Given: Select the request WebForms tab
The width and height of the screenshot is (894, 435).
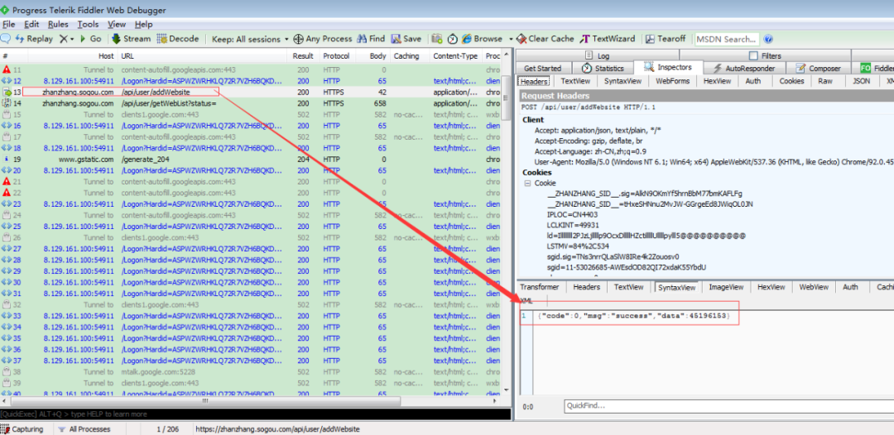Looking at the screenshot, I should tap(673, 81).
